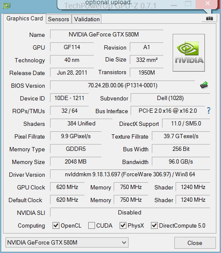
Task: Click the BIOS save chip icon
Action: click(204, 85)
